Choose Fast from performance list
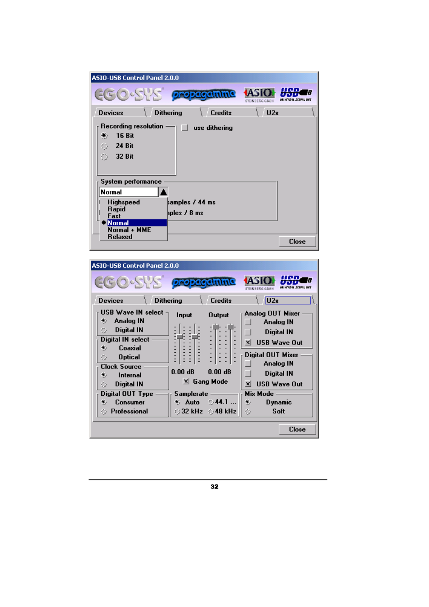 tap(114, 216)
